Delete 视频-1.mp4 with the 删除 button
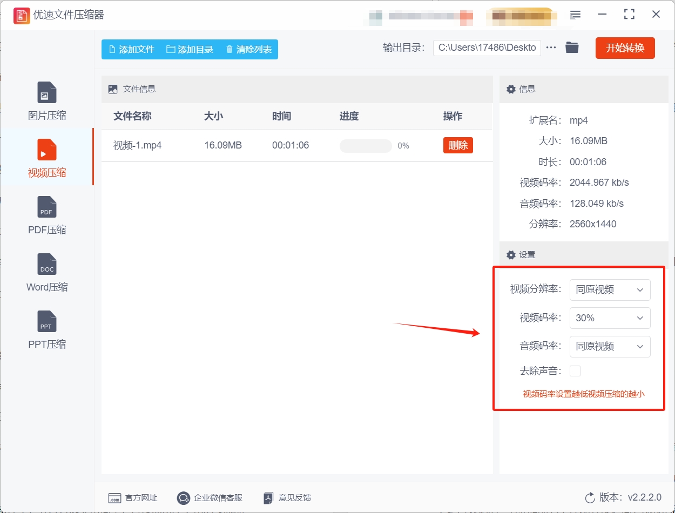 [458, 145]
